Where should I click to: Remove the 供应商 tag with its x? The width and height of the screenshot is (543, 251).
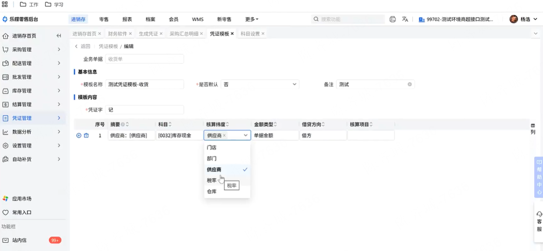point(224,136)
